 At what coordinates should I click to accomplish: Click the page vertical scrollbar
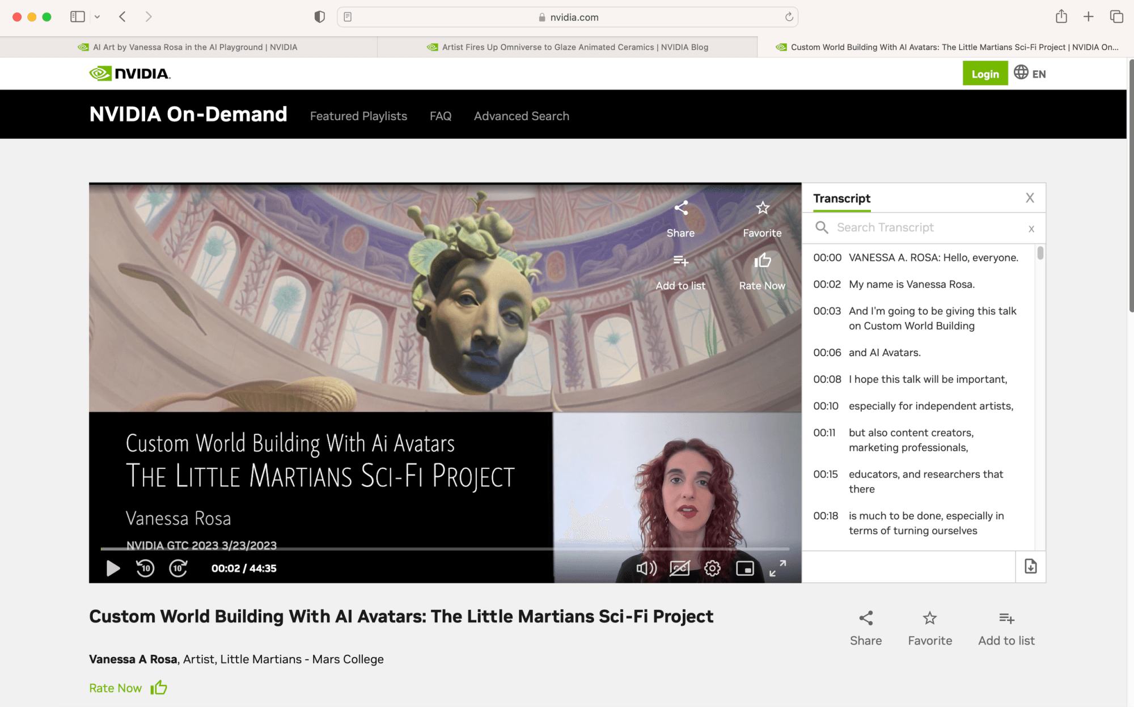tap(1131, 186)
